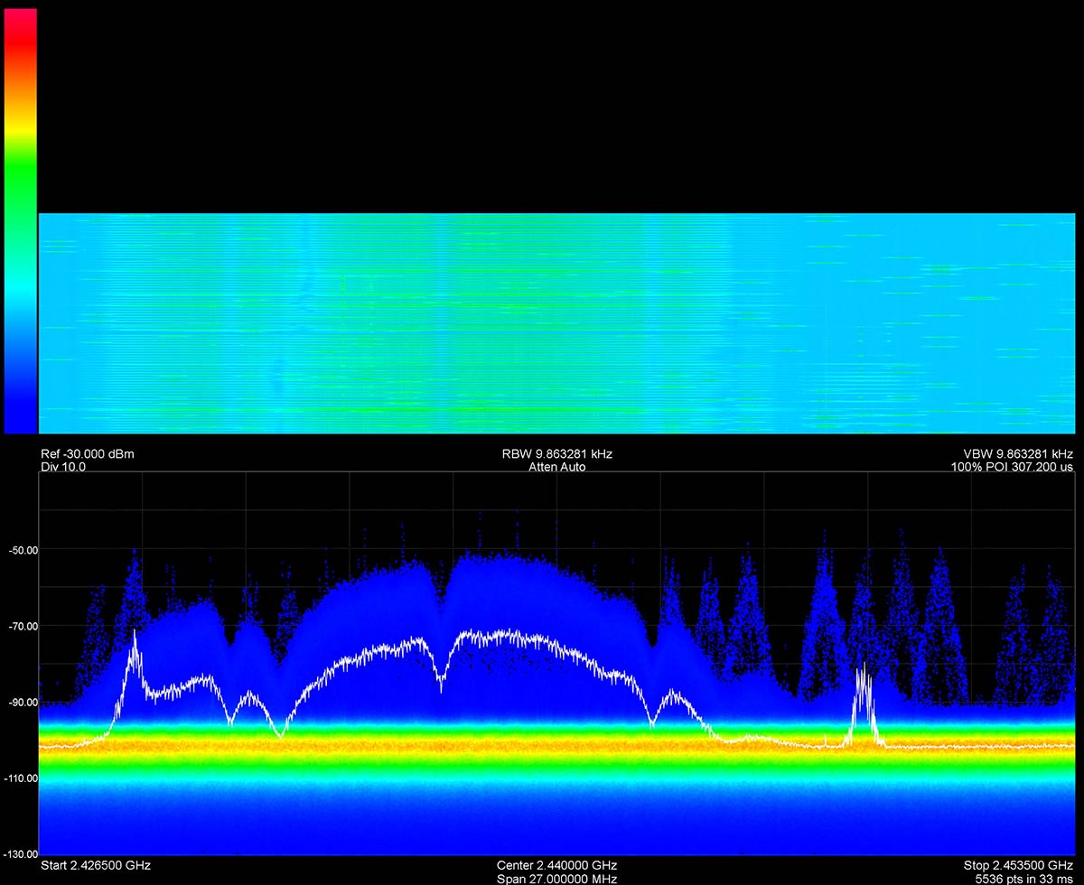Click the 'VBW 9.863281 kHz' readout
Screen dimensions: 1084x885
[x=1018, y=453]
